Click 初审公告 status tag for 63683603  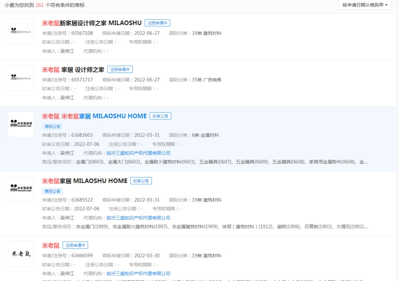[160, 116]
